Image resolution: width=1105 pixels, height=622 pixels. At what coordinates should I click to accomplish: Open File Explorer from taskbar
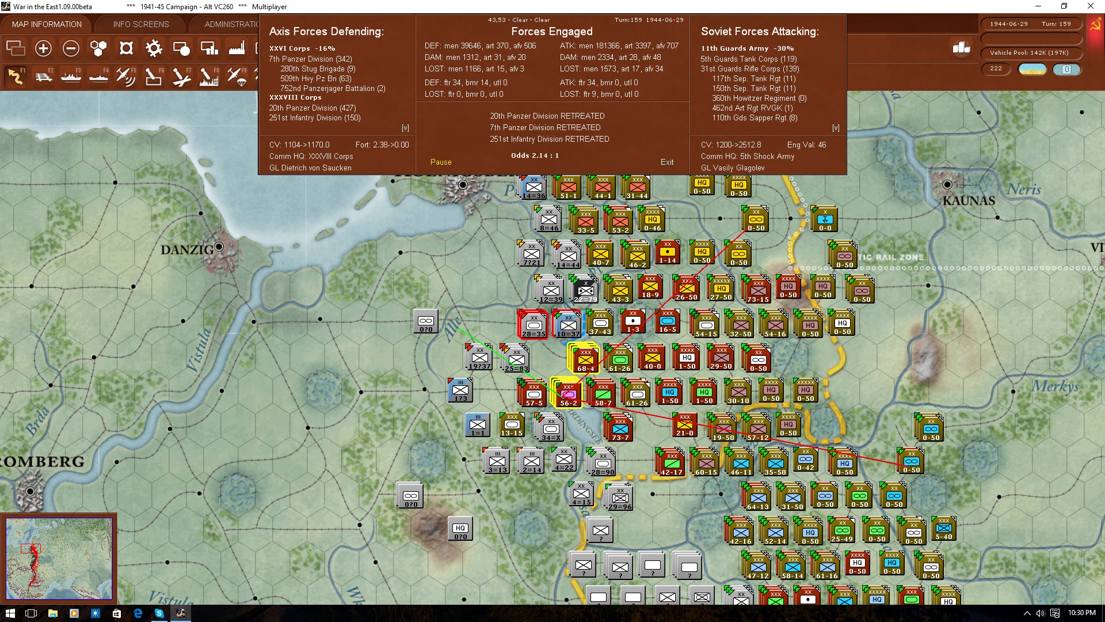(52, 613)
